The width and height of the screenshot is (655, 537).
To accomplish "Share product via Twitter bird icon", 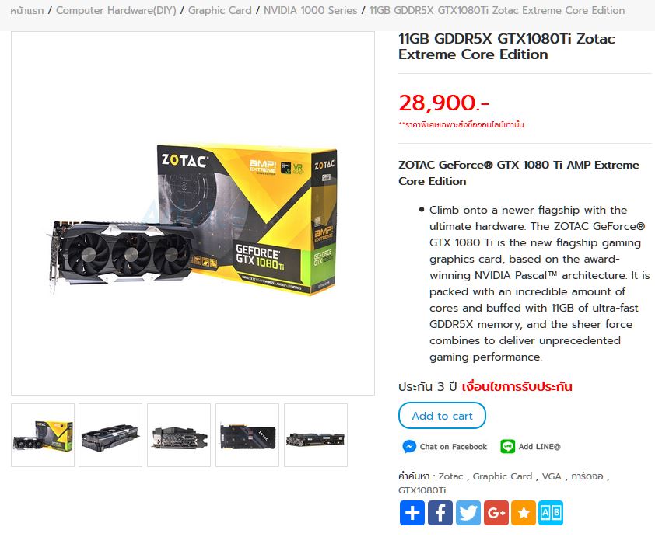I will (468, 513).
